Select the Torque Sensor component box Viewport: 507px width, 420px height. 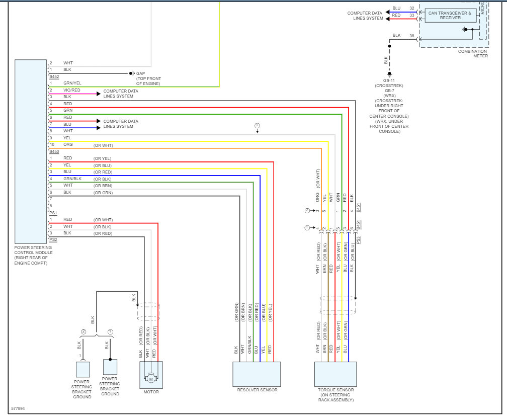click(x=335, y=374)
